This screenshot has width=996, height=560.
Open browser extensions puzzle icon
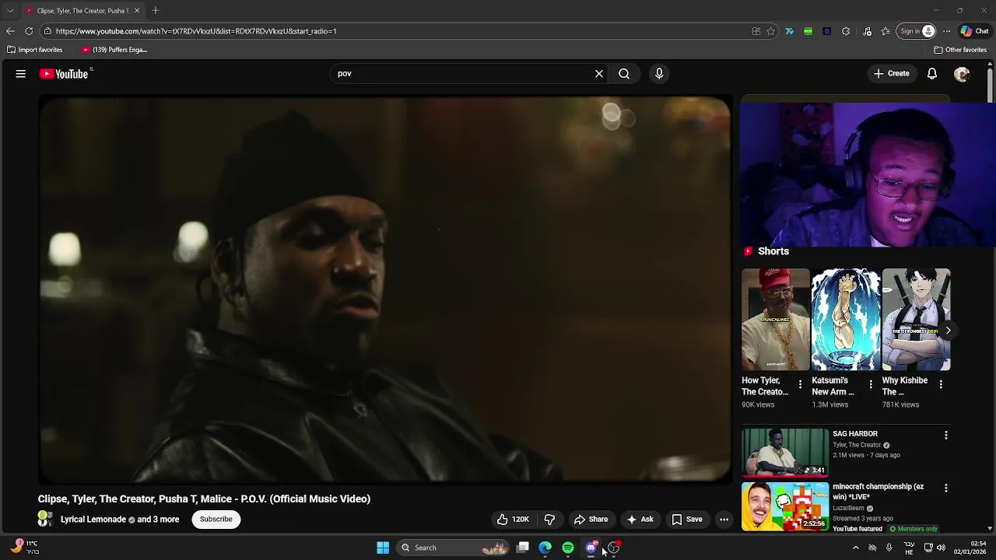846,31
